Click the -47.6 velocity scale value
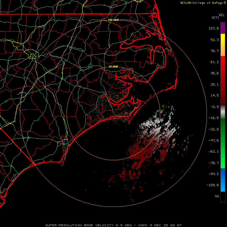This screenshot has width=227, height=227. point(214,140)
